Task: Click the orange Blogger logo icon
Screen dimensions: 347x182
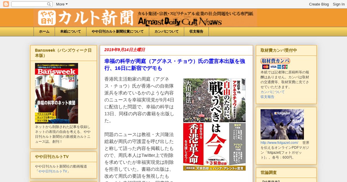Action: click(x=6, y=4)
